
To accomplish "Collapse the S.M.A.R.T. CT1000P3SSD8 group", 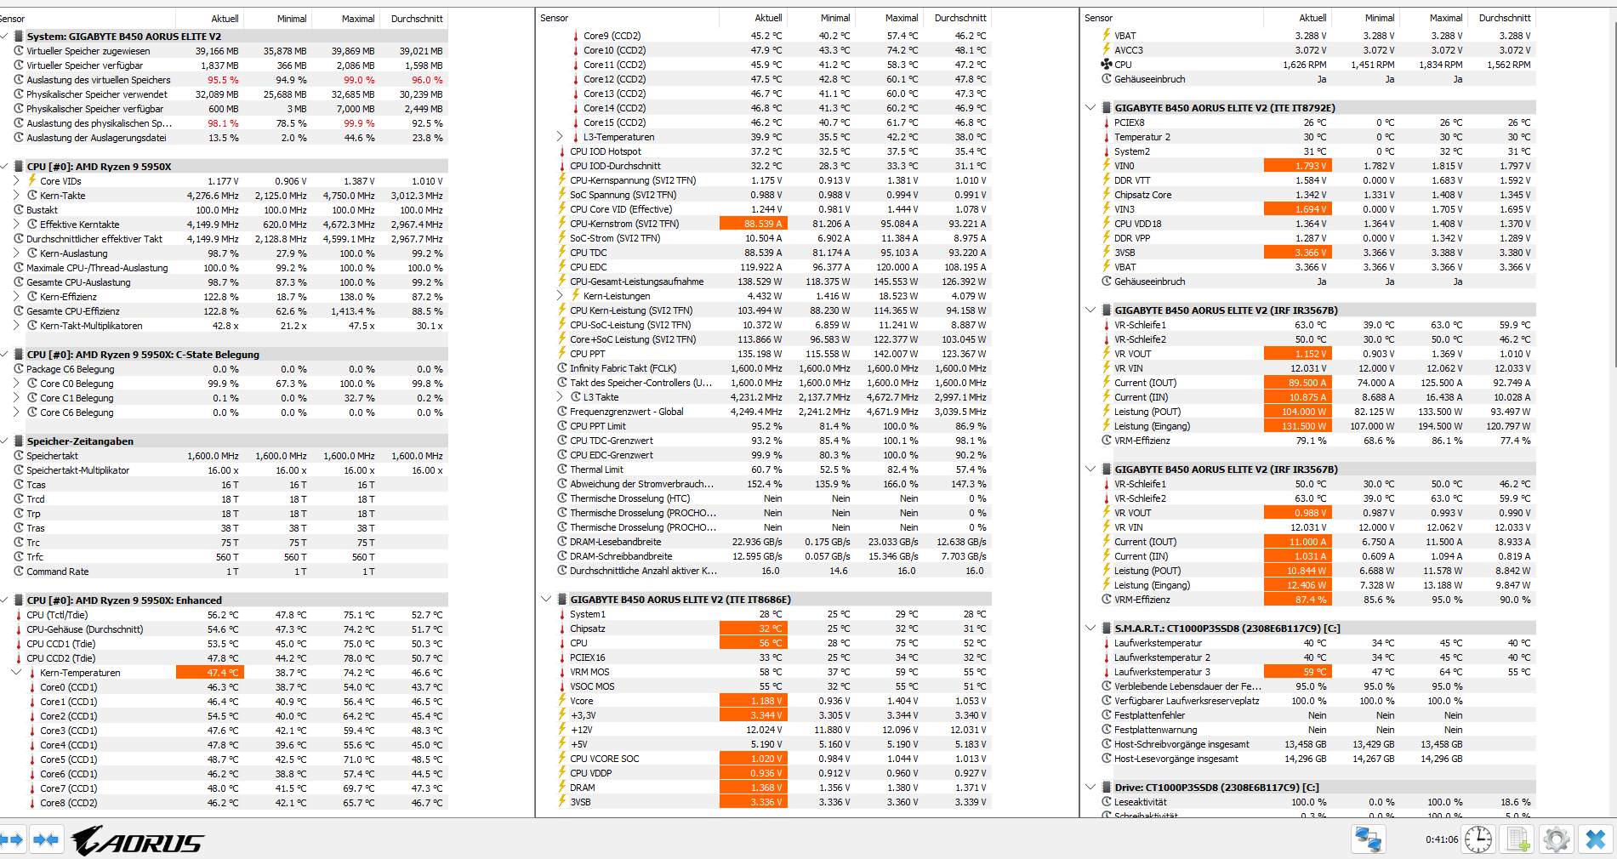I will (x=1090, y=629).
